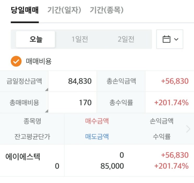Click the 종목명 column header
Viewport: 194px width, 183px height.
click(32, 121)
